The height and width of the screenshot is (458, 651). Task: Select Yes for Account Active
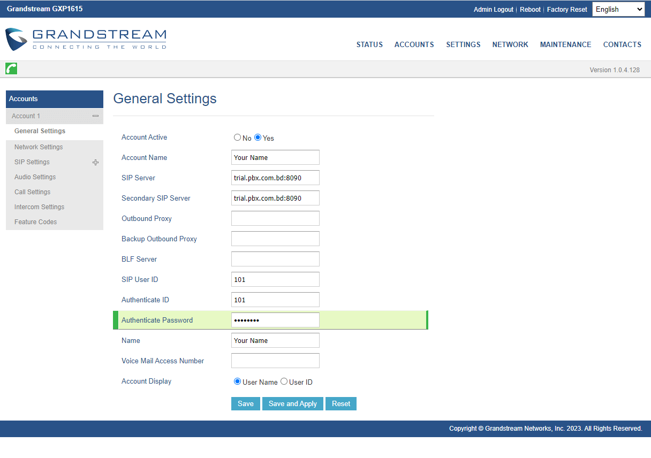[x=258, y=137]
